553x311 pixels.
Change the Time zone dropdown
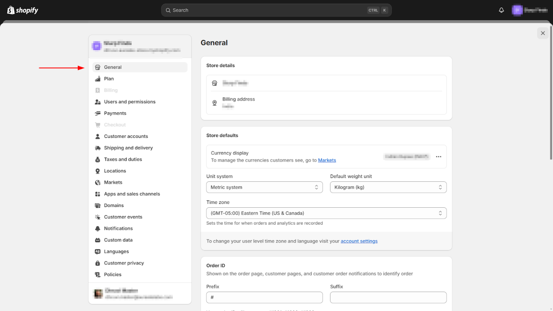(326, 213)
